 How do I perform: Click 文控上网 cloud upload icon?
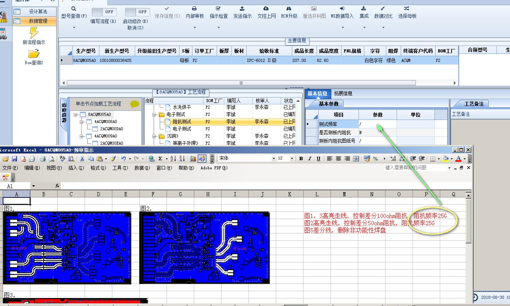click(266, 9)
